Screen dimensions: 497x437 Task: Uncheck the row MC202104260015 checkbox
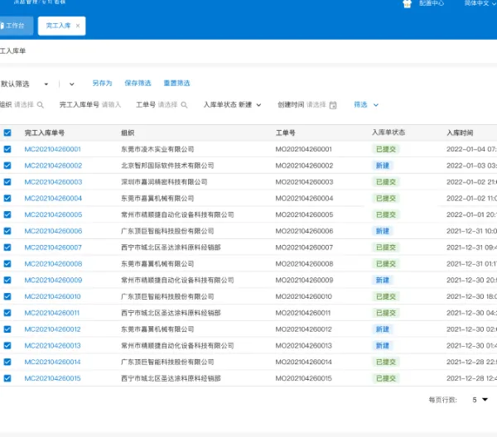tap(7, 378)
